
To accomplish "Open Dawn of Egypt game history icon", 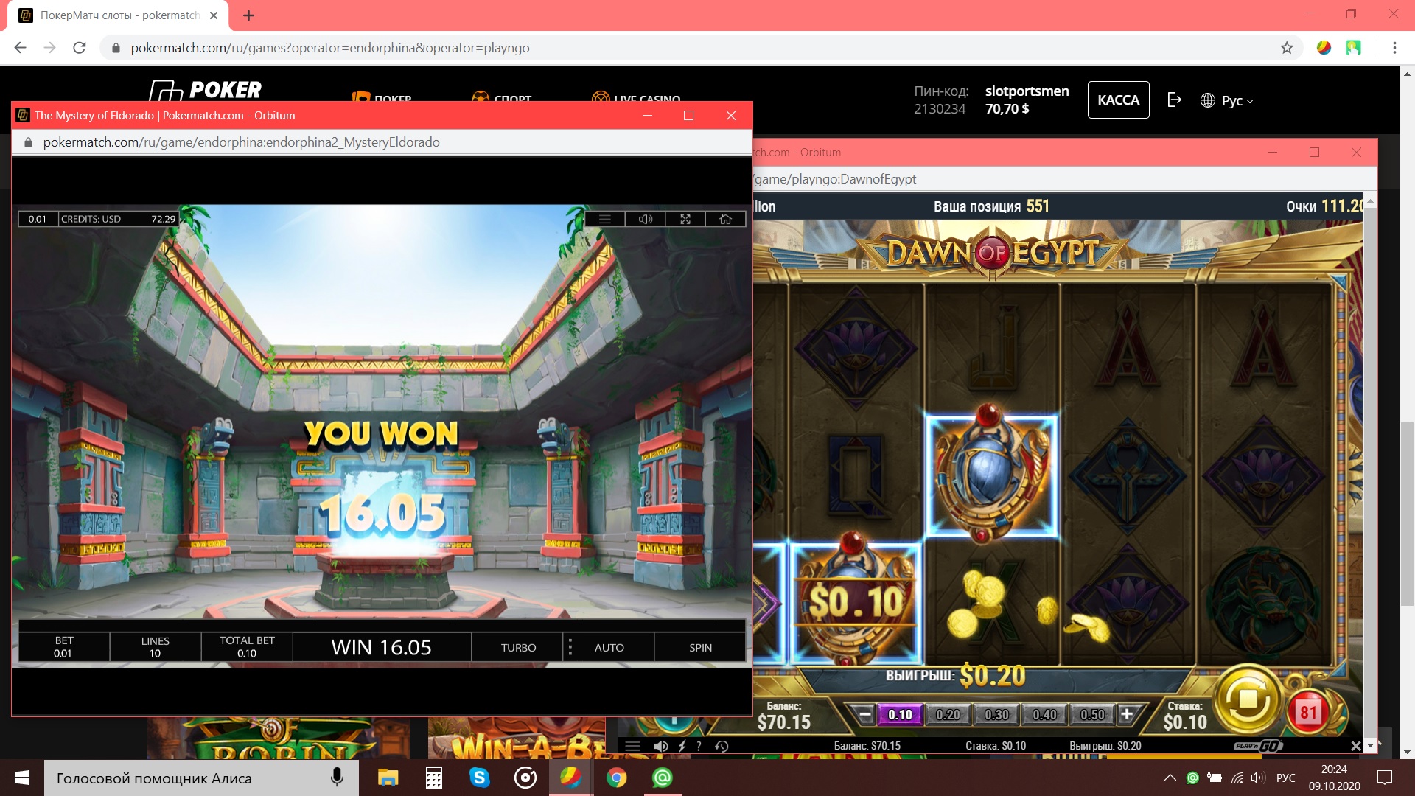I will (x=722, y=746).
